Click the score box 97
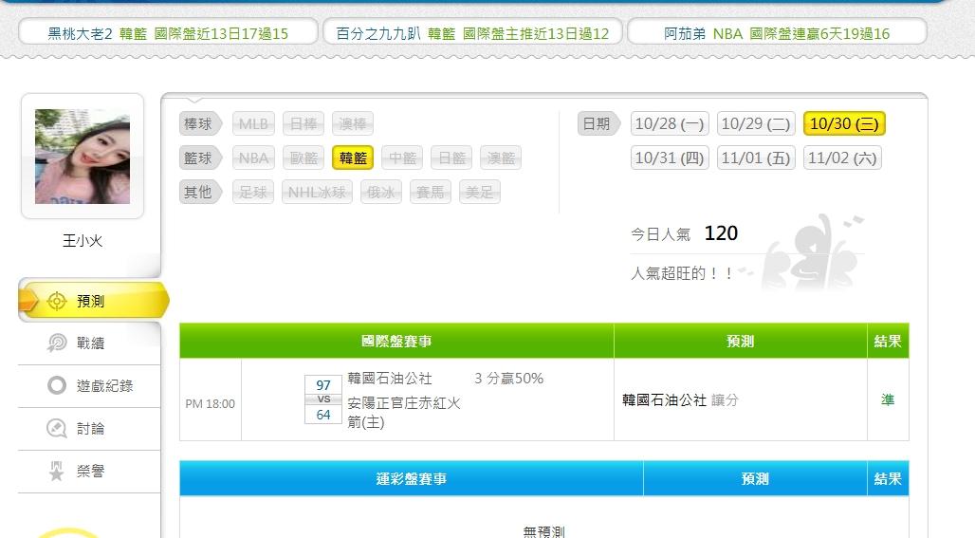The height and width of the screenshot is (538, 975). tap(323, 385)
